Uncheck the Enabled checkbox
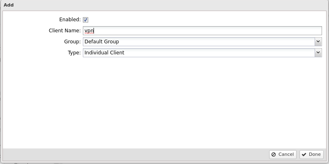 (86, 20)
